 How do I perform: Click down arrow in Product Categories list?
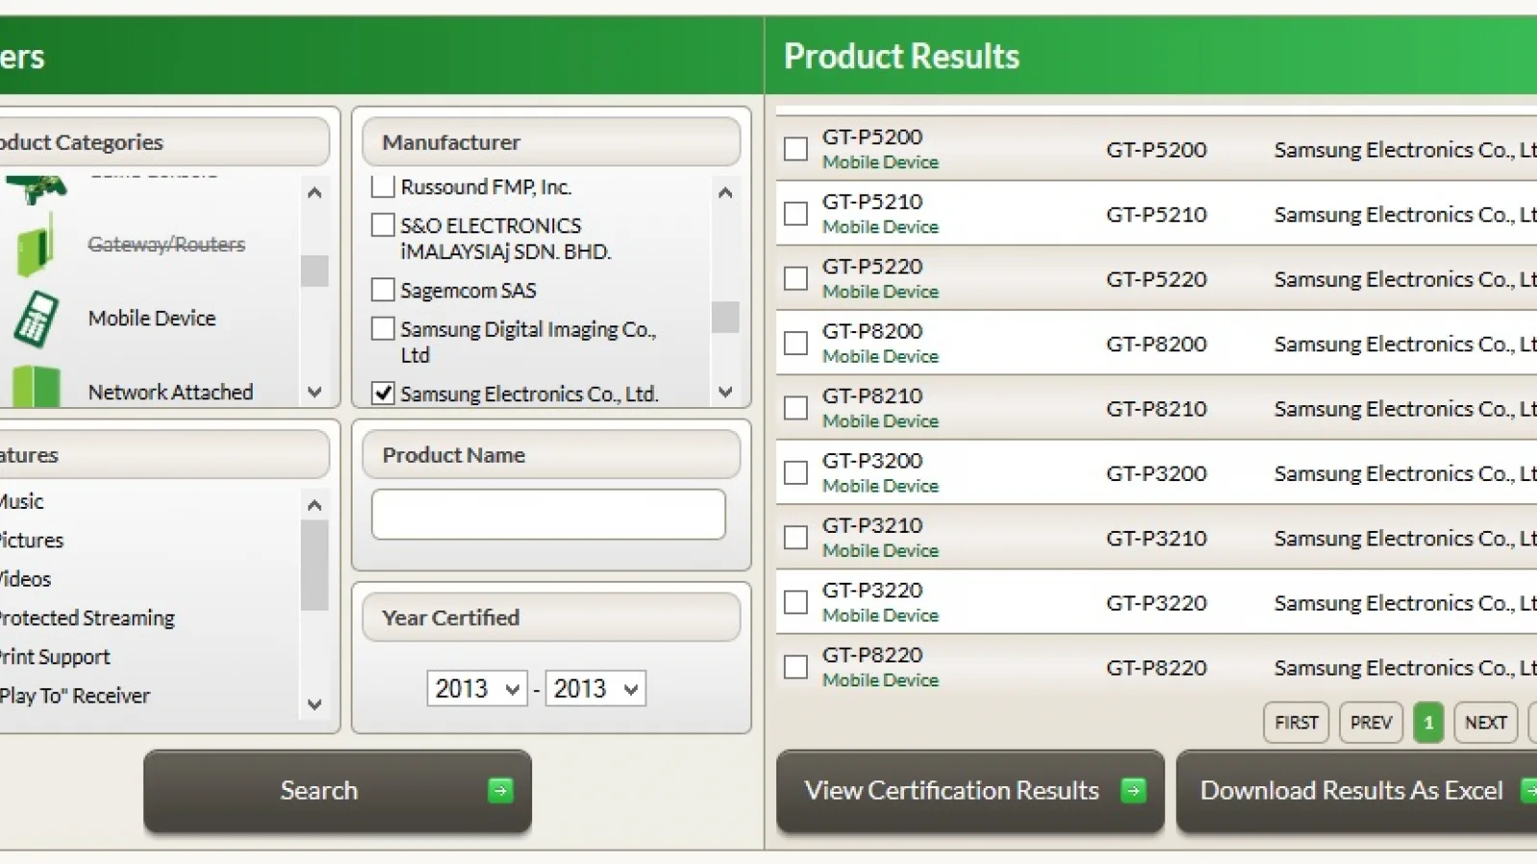coord(314,392)
